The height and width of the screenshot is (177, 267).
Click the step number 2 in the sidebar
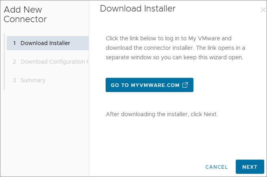coord(15,62)
